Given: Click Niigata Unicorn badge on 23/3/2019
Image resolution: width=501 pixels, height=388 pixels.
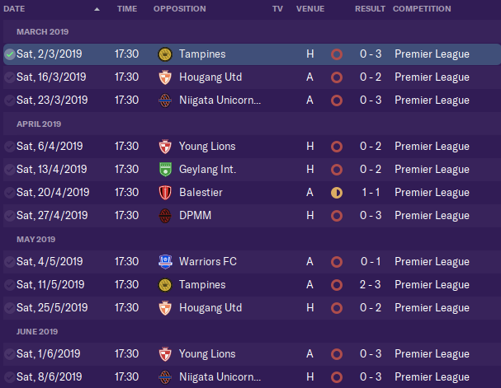Looking at the screenshot, I should point(165,101).
